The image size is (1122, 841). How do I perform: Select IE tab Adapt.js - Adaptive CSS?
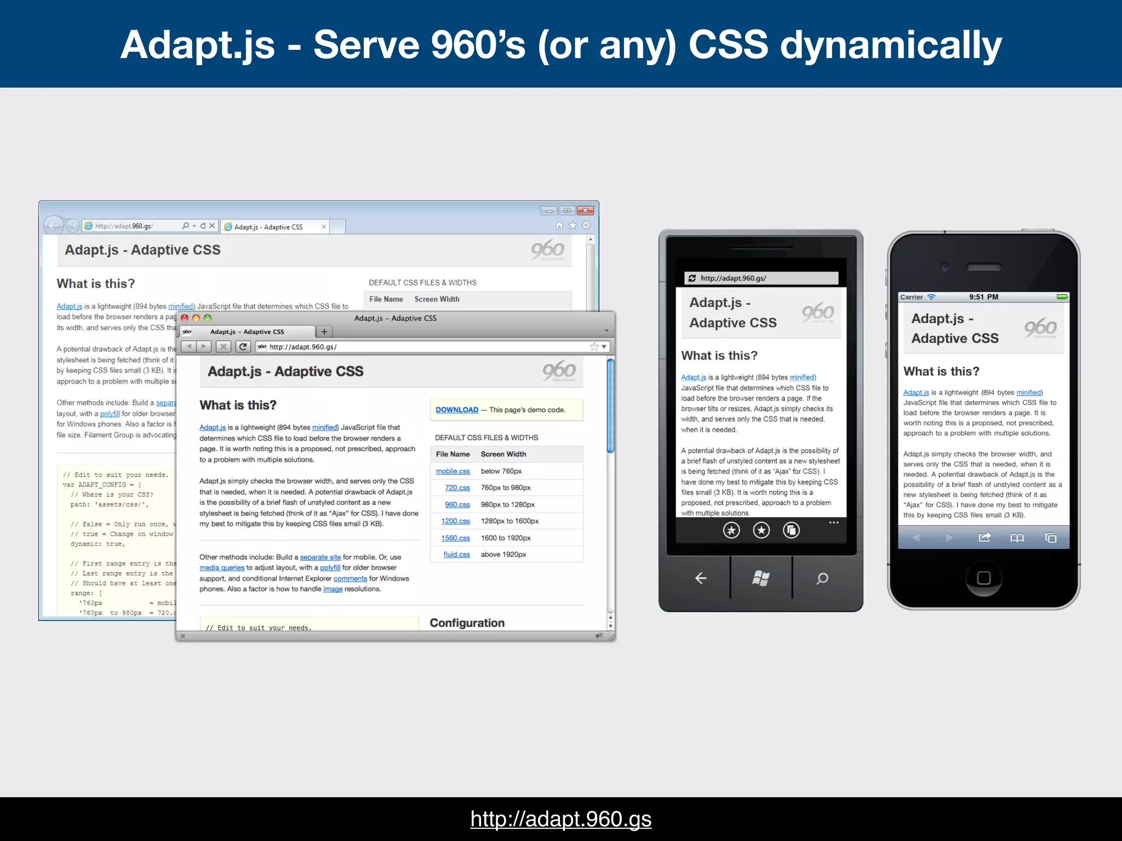pos(268,227)
